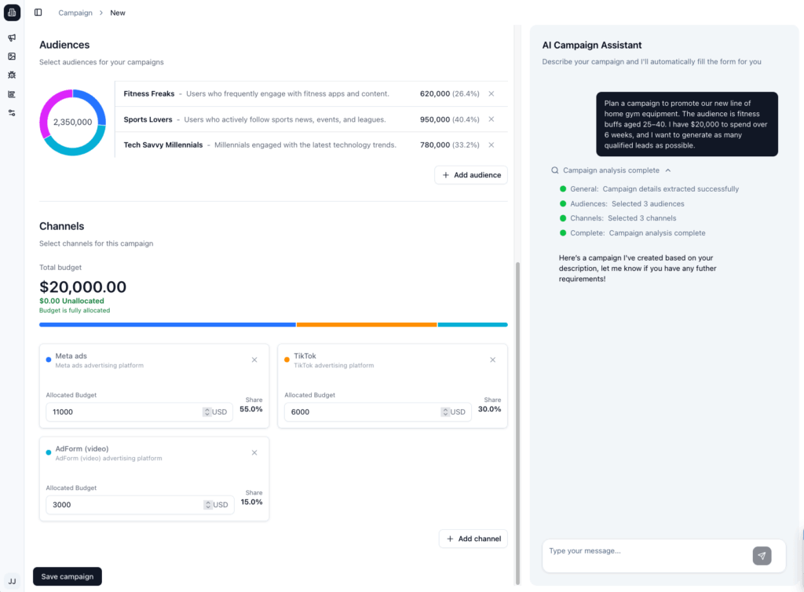Image resolution: width=804 pixels, height=592 pixels.
Task: Click the send message icon in chat box
Action: coord(761,556)
